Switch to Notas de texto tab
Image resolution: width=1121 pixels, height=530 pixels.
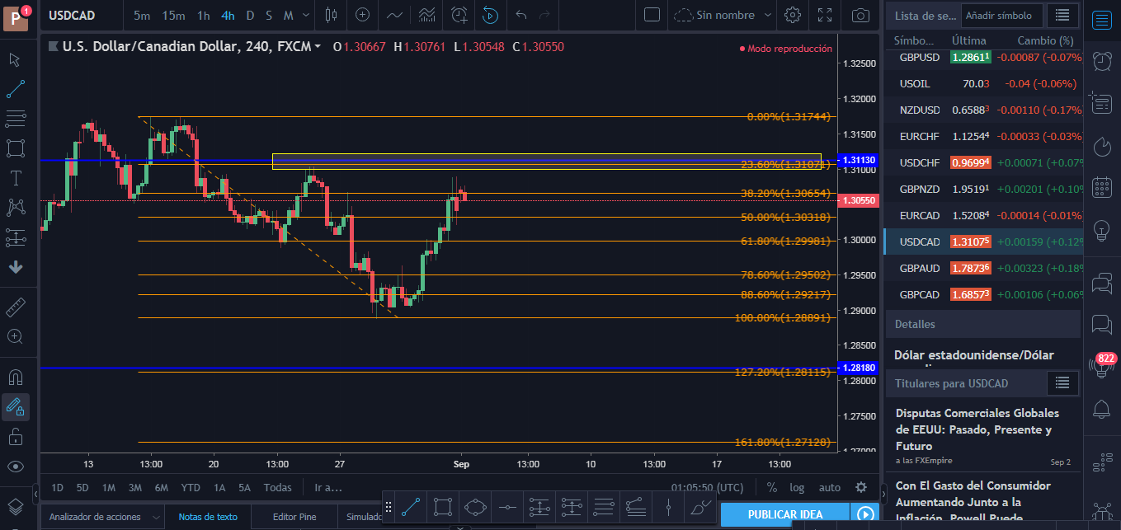pos(208,517)
